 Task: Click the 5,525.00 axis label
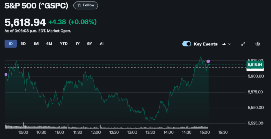tap(256, 123)
